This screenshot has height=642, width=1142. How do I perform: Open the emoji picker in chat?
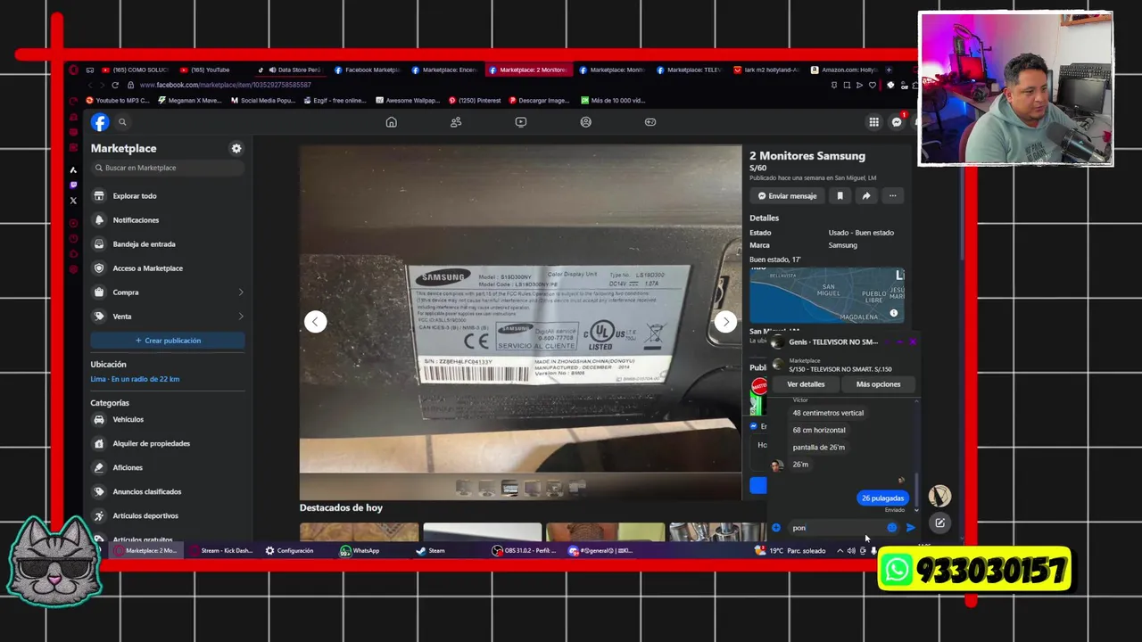pos(892,528)
